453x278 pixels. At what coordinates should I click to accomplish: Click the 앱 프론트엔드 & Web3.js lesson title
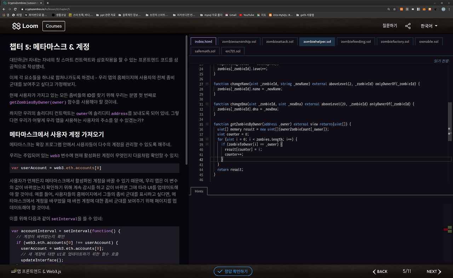pyautogui.click(x=39, y=272)
